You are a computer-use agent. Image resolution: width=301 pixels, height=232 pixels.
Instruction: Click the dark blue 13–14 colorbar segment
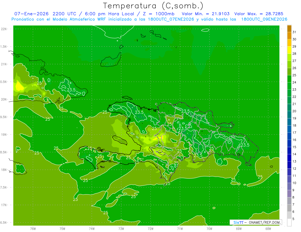click(x=289, y=158)
